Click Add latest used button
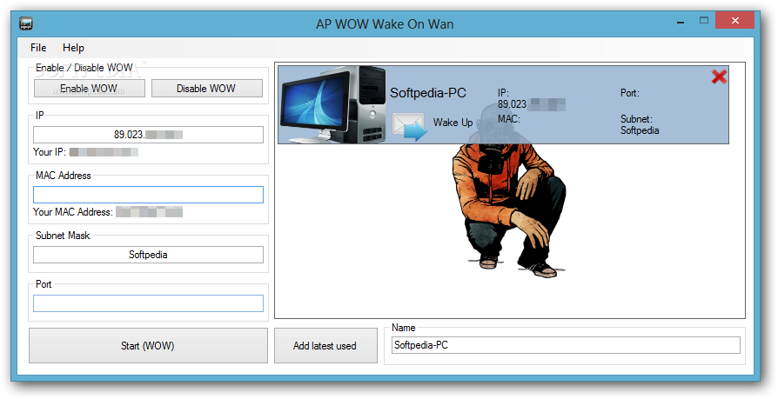The height and width of the screenshot is (399, 778). [325, 345]
